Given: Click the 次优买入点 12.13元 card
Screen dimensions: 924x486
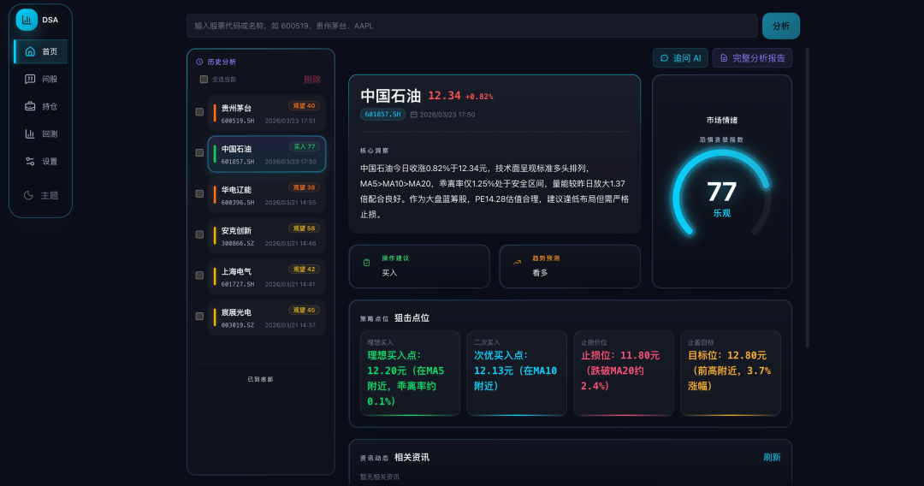Looking at the screenshot, I should pos(517,373).
